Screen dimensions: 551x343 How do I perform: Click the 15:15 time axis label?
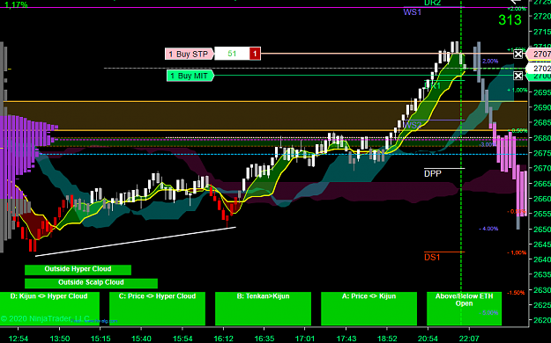coord(101,339)
